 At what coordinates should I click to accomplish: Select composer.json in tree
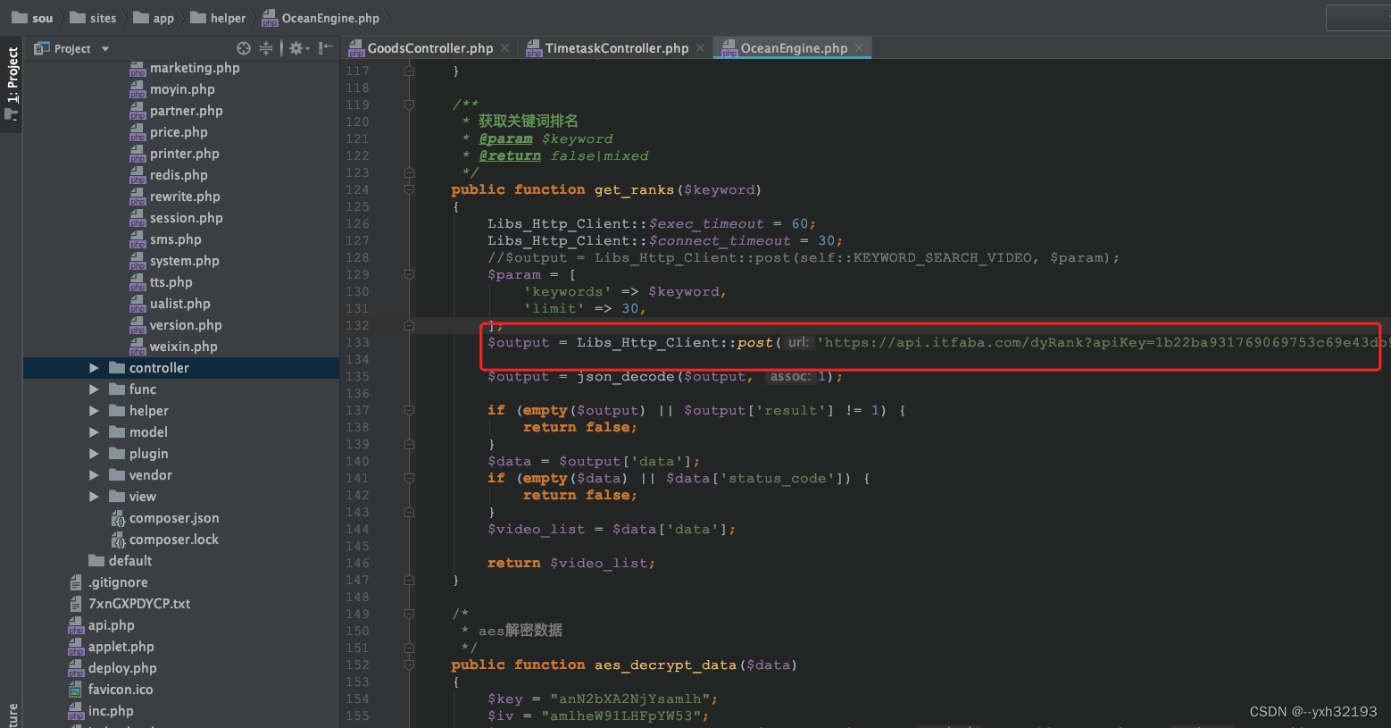164,518
